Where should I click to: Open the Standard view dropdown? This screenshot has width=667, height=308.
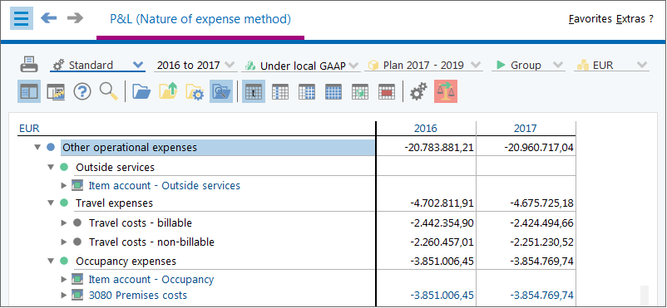click(x=97, y=65)
